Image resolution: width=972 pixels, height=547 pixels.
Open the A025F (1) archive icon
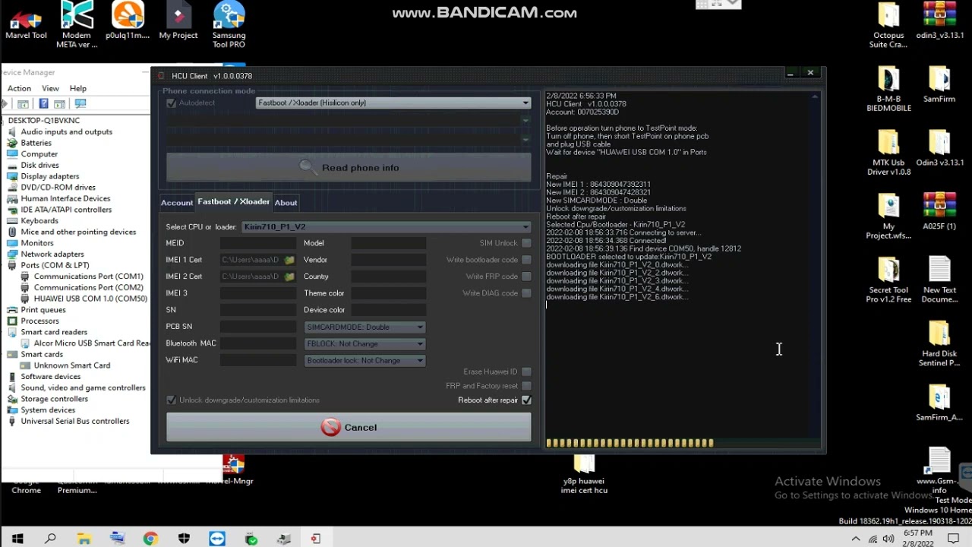[x=939, y=212]
